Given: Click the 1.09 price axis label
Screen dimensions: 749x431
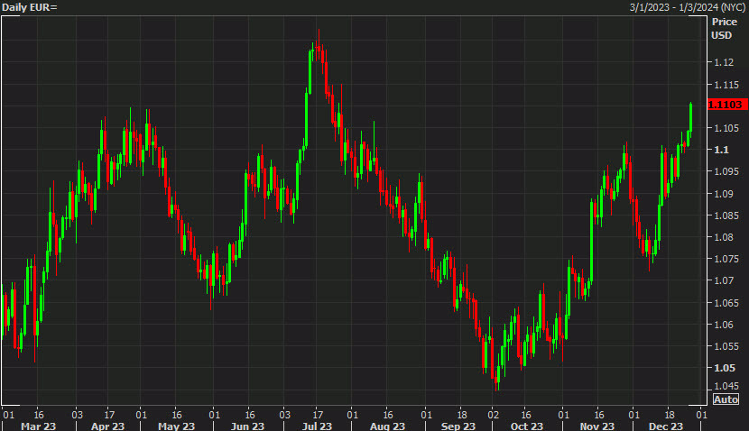Looking at the screenshot, I should point(724,194).
